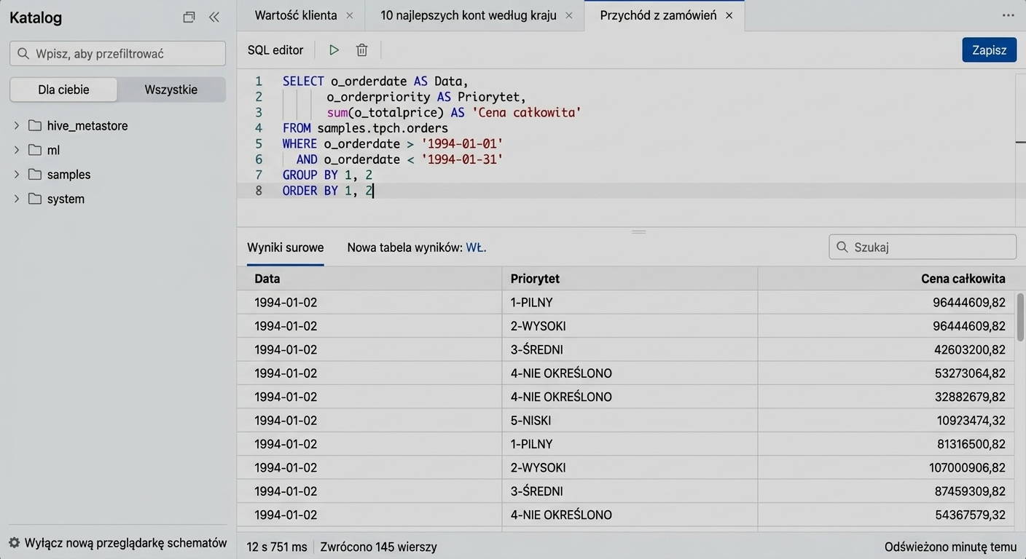Click Wyłącz nową przeglądarkę schematów
The image size is (1026, 559).
pos(126,543)
